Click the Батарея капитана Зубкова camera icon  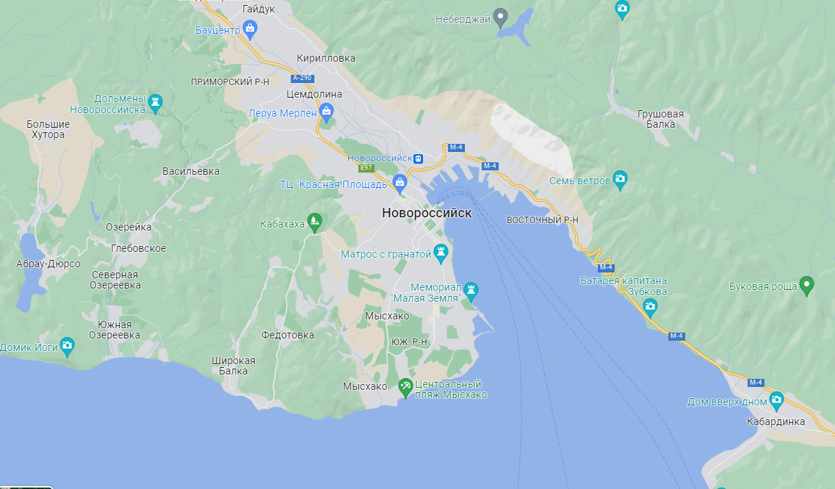pyautogui.click(x=650, y=308)
